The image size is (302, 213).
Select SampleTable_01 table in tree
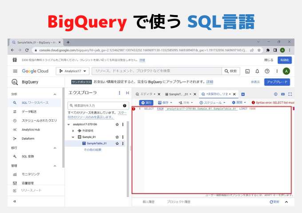point(96,143)
